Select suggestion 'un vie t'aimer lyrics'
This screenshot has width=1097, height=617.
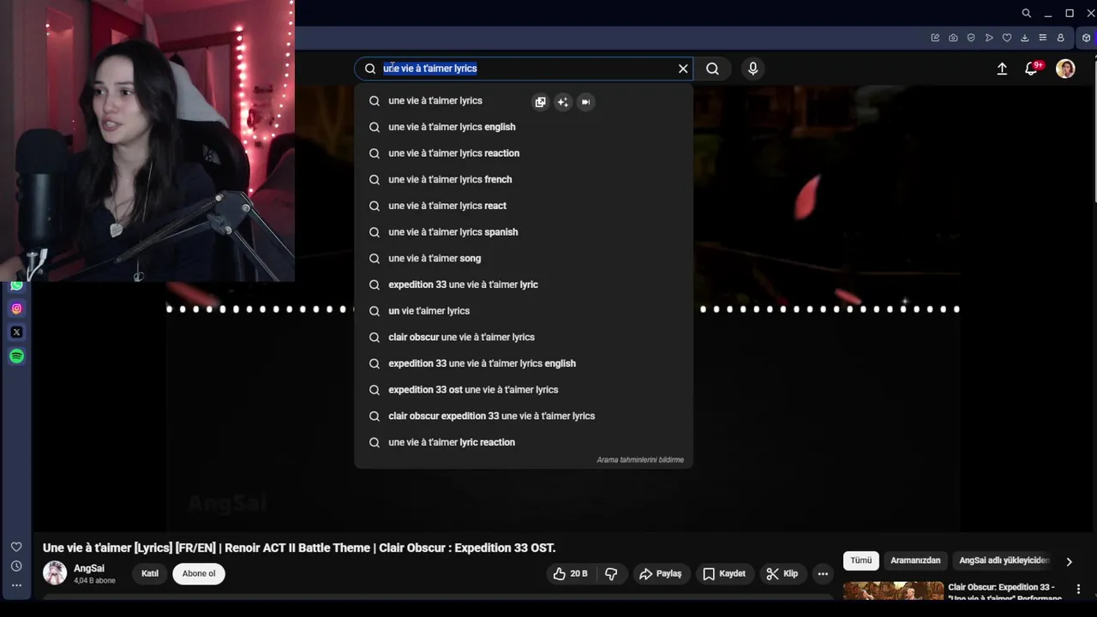(523, 311)
